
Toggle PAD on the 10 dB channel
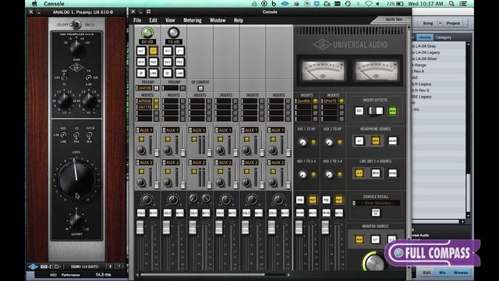180,62
